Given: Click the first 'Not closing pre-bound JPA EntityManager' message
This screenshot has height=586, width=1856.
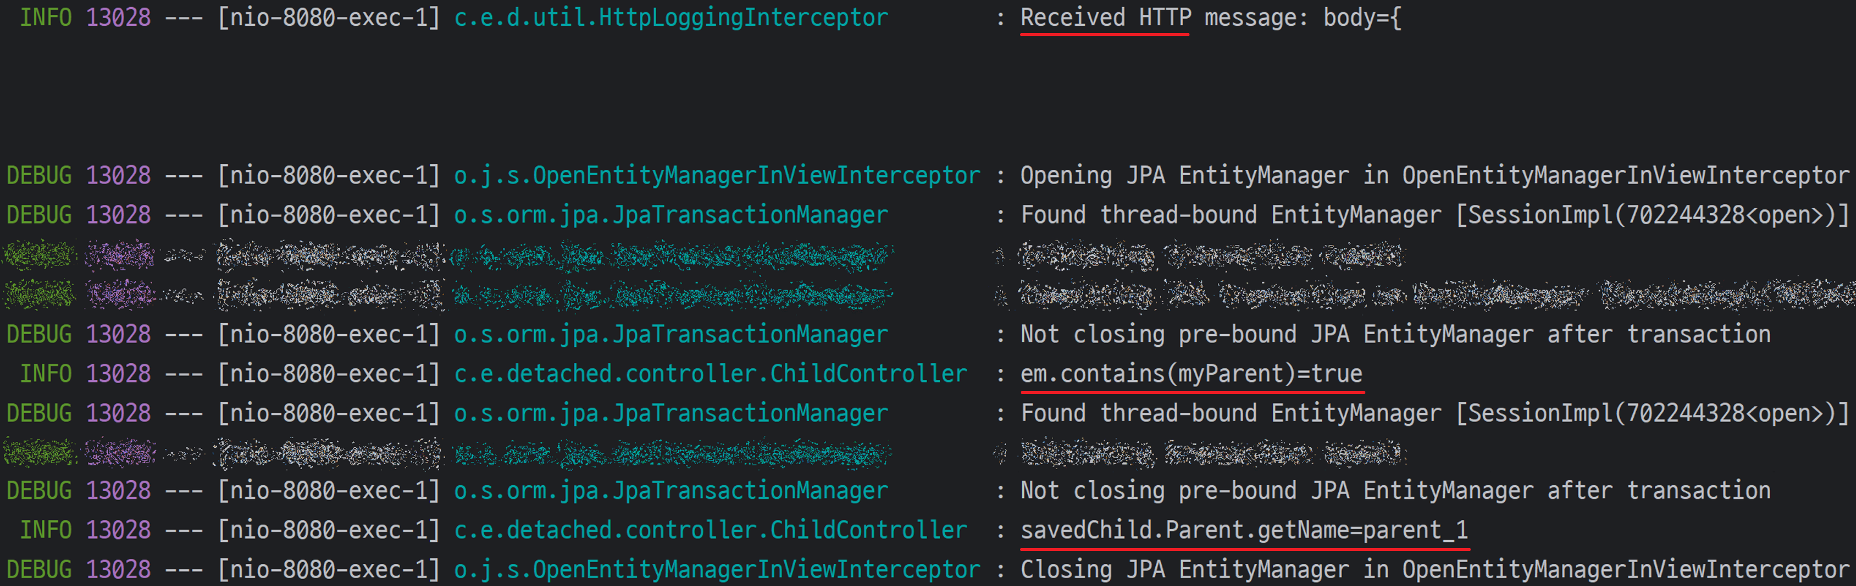Looking at the screenshot, I should 1395,334.
